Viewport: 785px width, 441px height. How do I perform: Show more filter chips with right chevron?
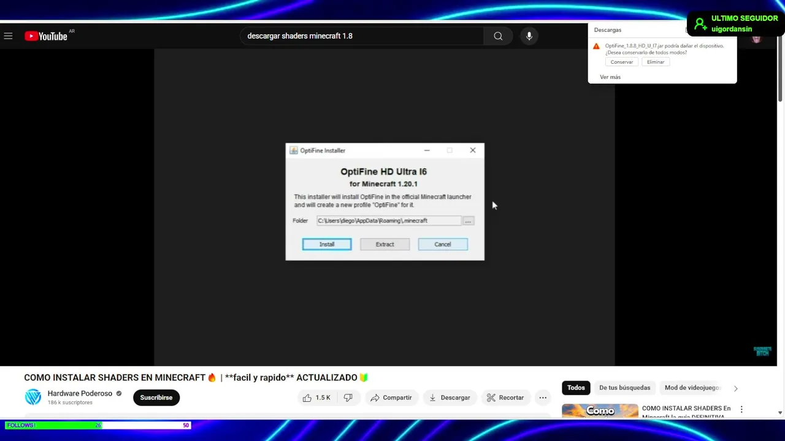pyautogui.click(x=735, y=388)
